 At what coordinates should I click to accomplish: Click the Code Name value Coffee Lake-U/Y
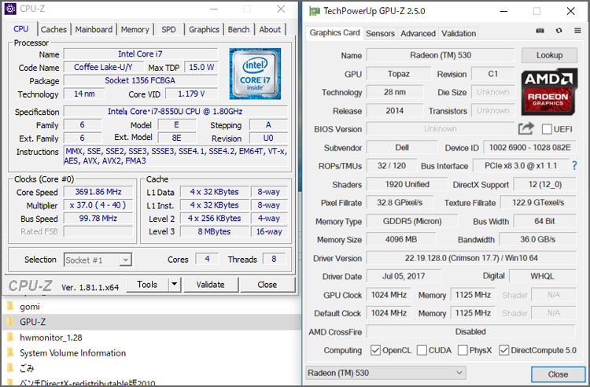(x=104, y=67)
